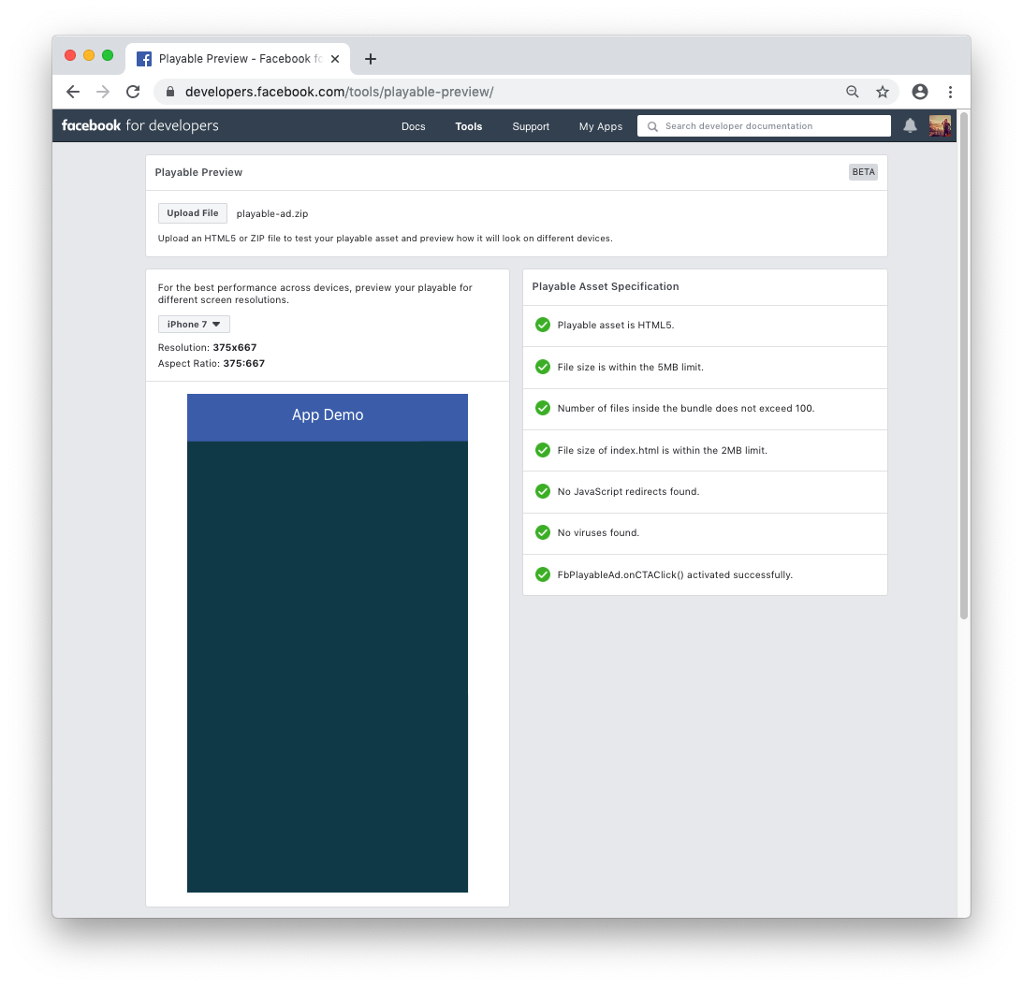Click the green window maximize button
Screen dimensions: 1023x987
coord(108,55)
